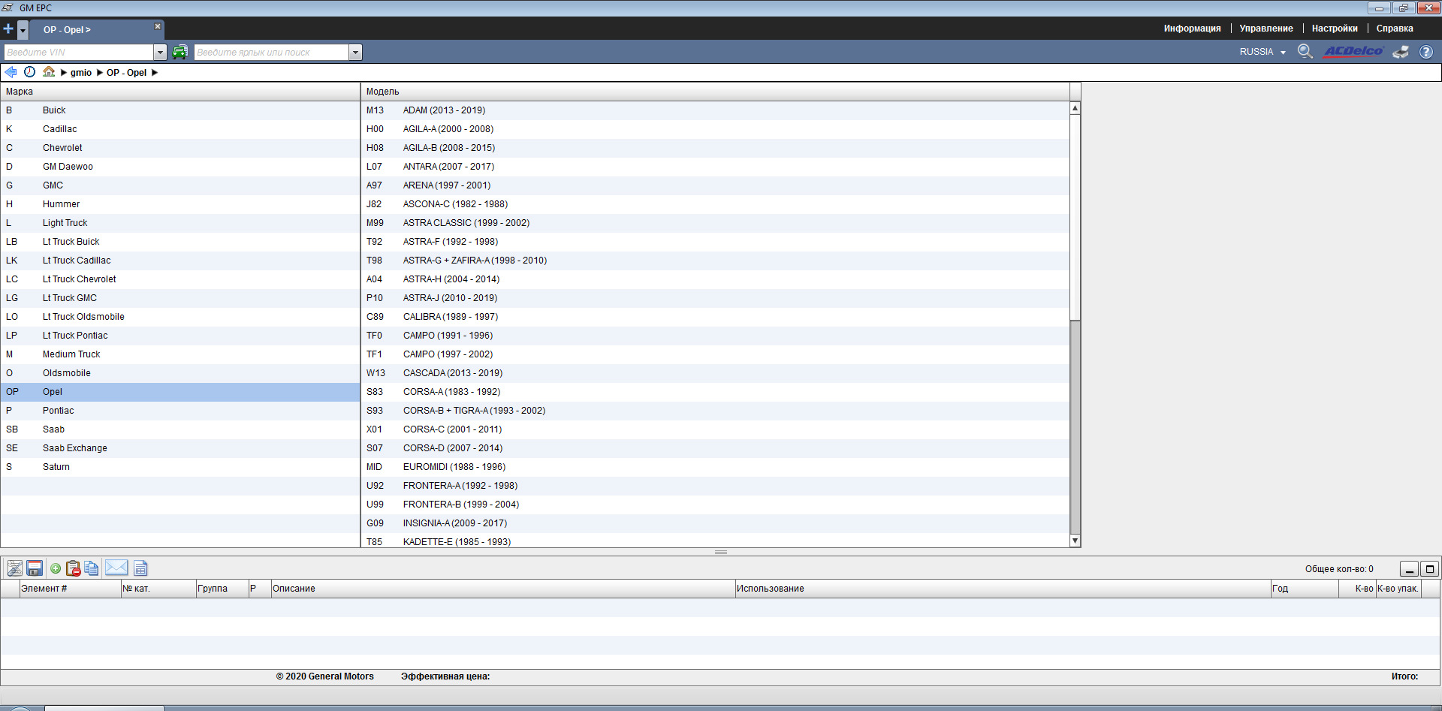Click the green car vehicle list icon
The width and height of the screenshot is (1442, 711).
[x=179, y=52]
